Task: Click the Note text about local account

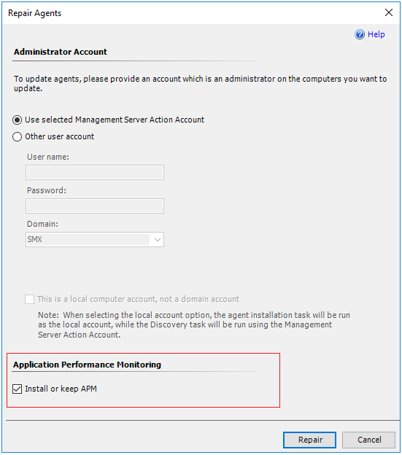Action: (194, 324)
